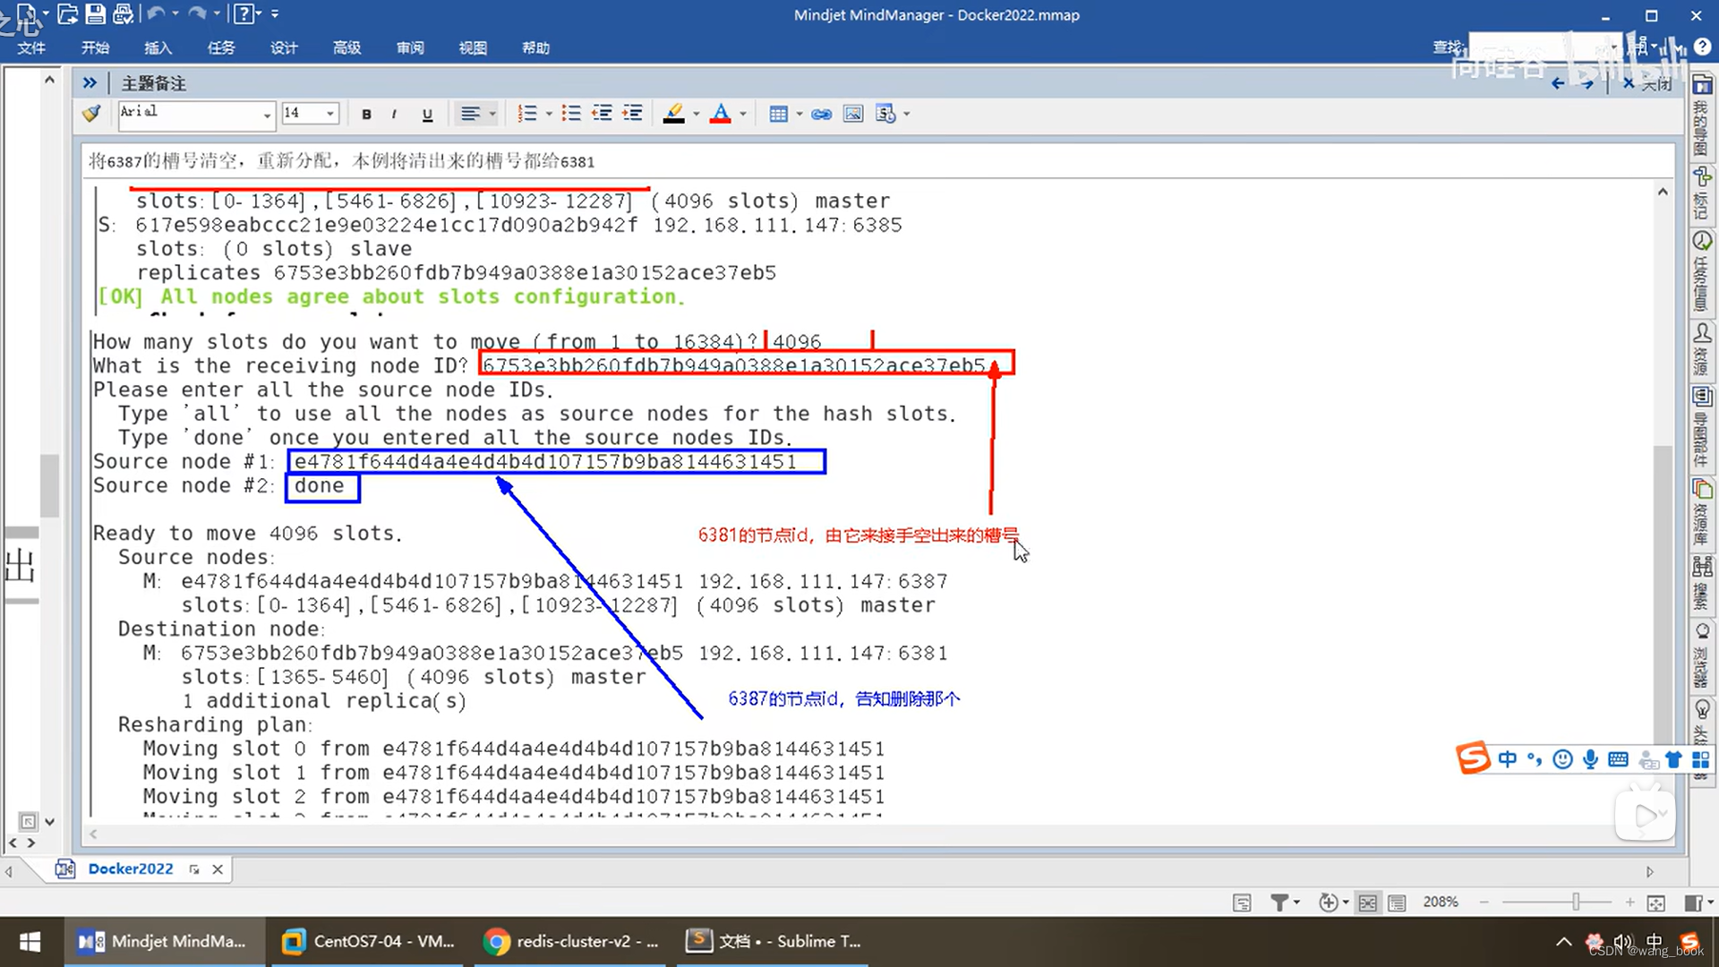The height and width of the screenshot is (967, 1719).
Task: Click the filter icon in status bar
Action: point(1279,903)
